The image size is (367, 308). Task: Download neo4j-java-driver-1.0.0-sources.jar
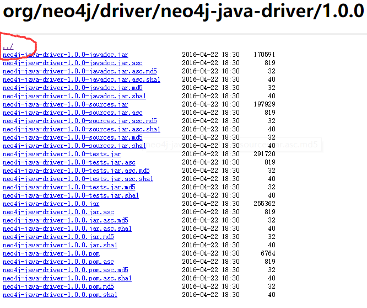point(66,104)
